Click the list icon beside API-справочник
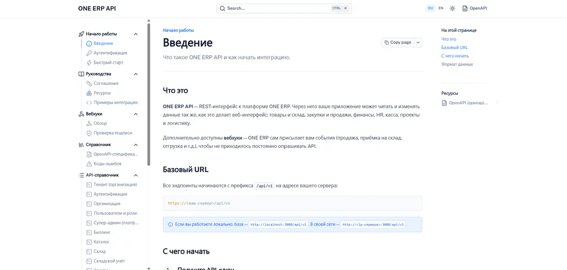The height and width of the screenshot is (270, 567). coord(82,176)
